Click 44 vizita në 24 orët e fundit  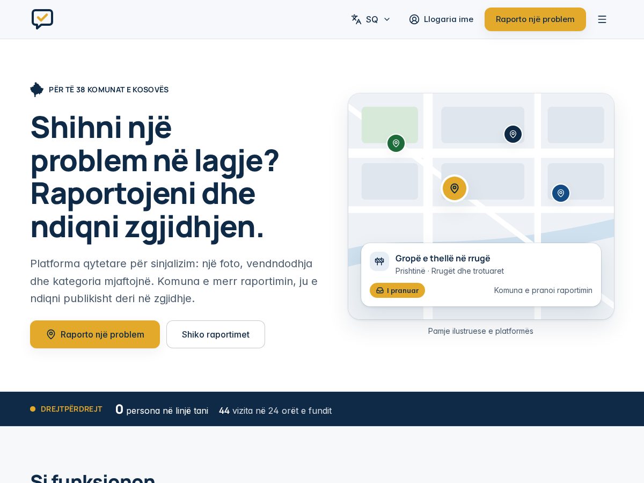pos(275,411)
